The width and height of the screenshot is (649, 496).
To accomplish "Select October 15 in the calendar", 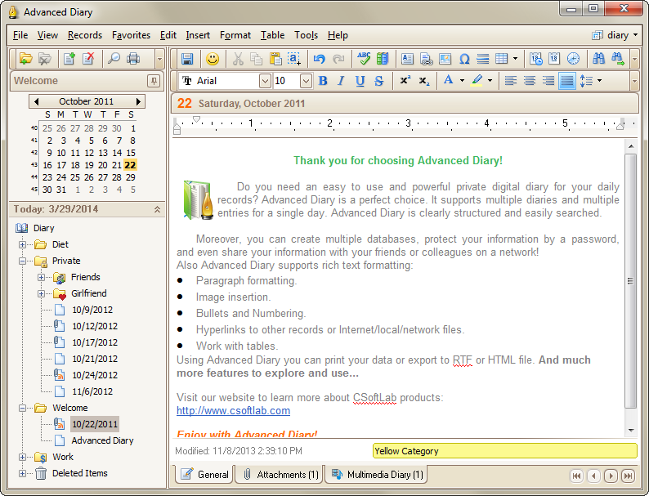I will (x=131, y=153).
